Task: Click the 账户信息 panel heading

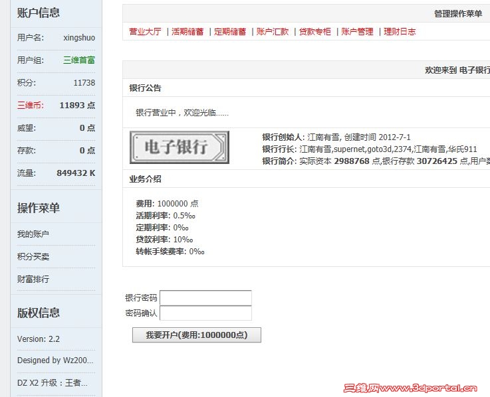Action: click(39, 13)
